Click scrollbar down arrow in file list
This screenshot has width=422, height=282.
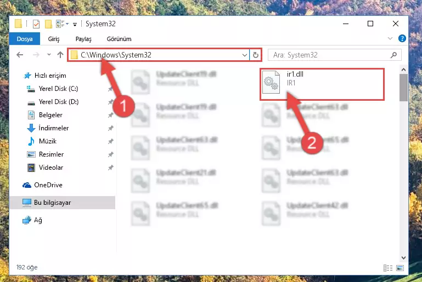(403, 258)
